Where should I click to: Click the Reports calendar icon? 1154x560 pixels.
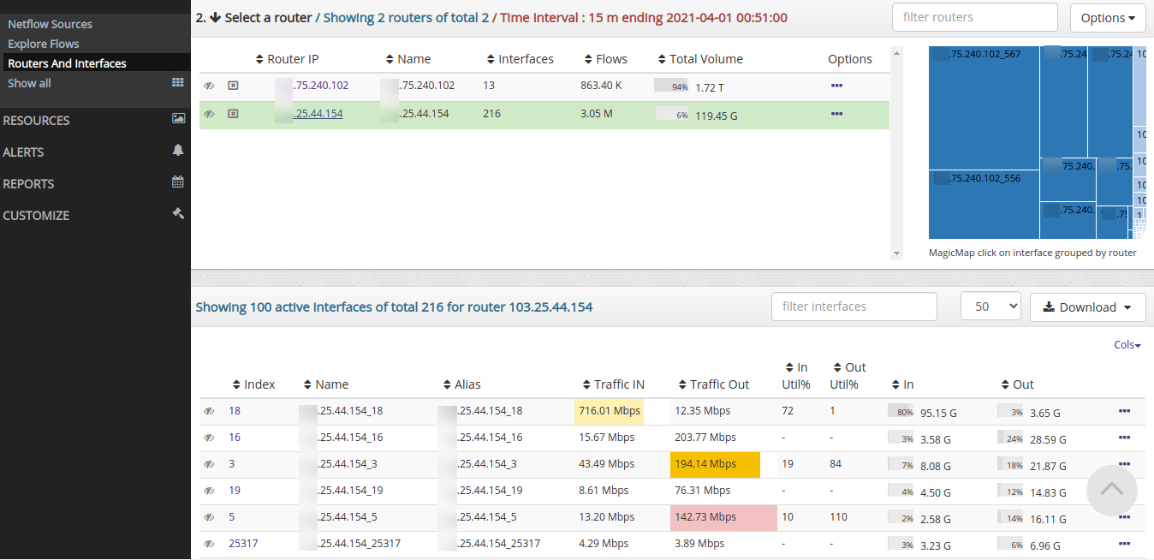(178, 182)
